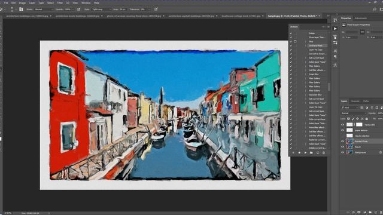The width and height of the screenshot is (383, 215).
Task: Filter layers by shape layers icon
Action: pyautogui.click(x=377, y=107)
